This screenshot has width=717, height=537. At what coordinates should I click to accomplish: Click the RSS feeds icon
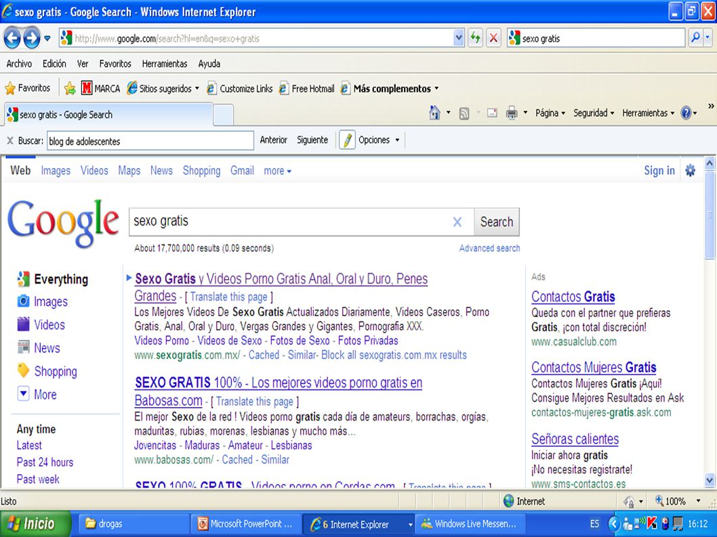464,113
